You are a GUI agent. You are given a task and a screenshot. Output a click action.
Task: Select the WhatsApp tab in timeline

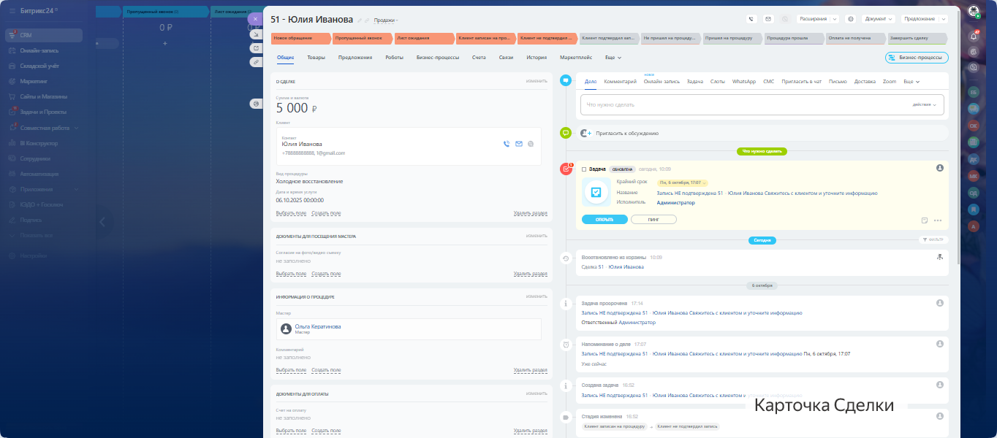(x=743, y=82)
